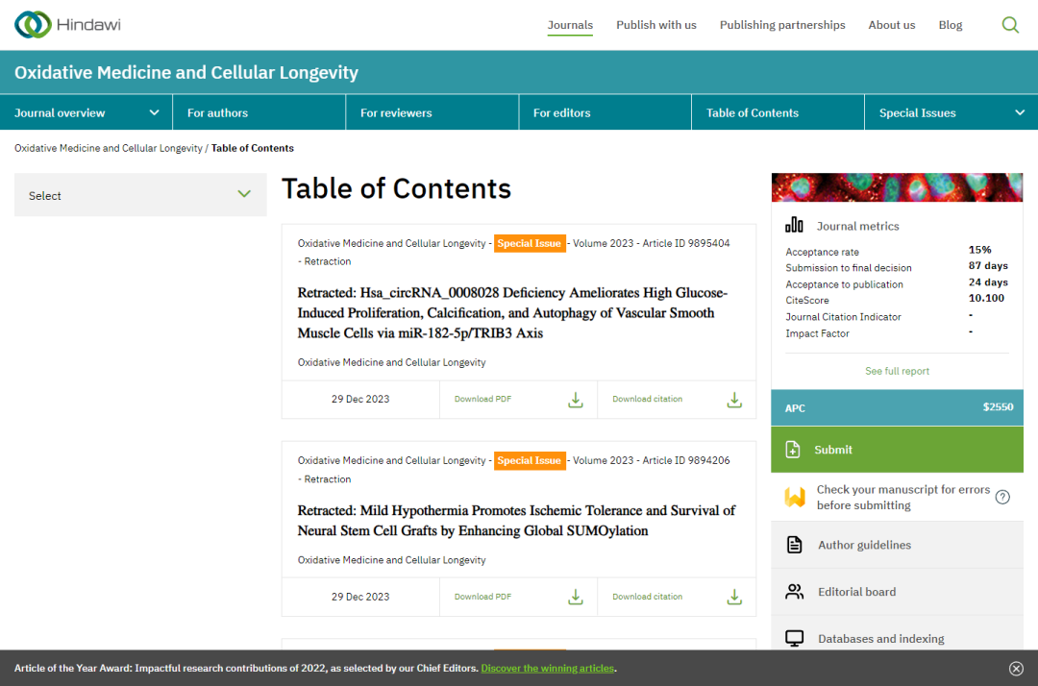Viewport: 1038px width, 686px height.
Task: Open the Retracted Mild Hypothermia article title
Action: click(516, 521)
